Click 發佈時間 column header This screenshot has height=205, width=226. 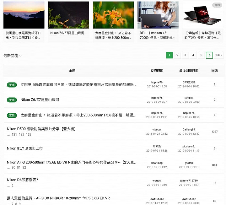click(x=157, y=71)
